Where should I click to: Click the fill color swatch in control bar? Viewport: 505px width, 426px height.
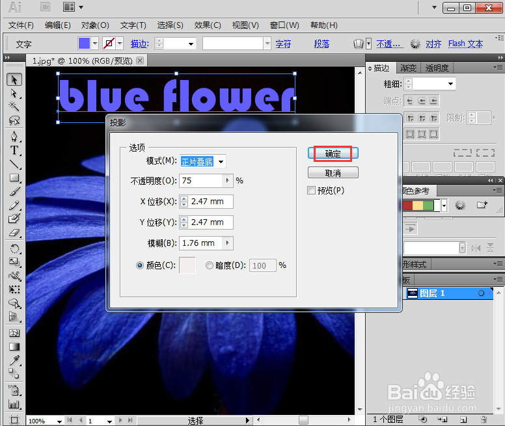[84, 44]
